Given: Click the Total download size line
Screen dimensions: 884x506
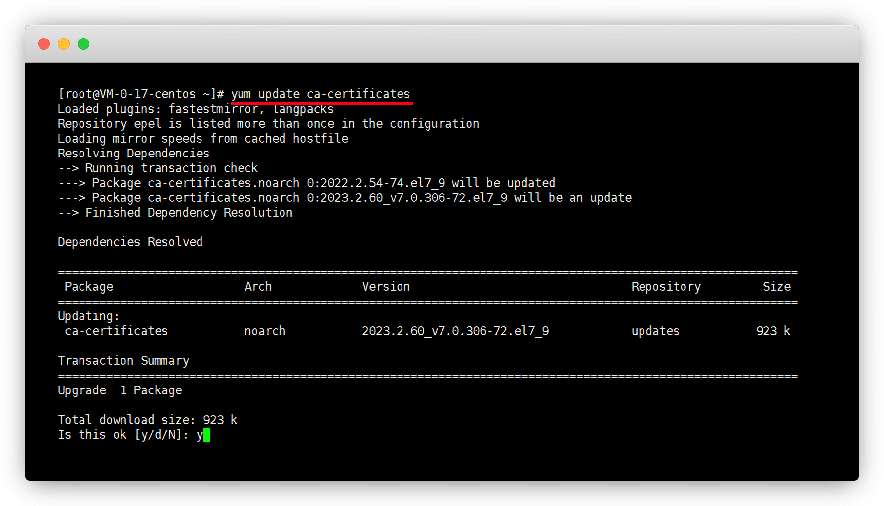Looking at the screenshot, I should click(147, 420).
